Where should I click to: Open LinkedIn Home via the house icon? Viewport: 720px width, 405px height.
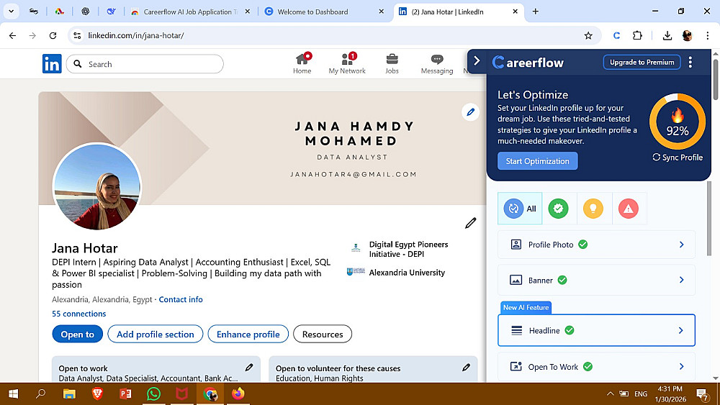click(302, 63)
